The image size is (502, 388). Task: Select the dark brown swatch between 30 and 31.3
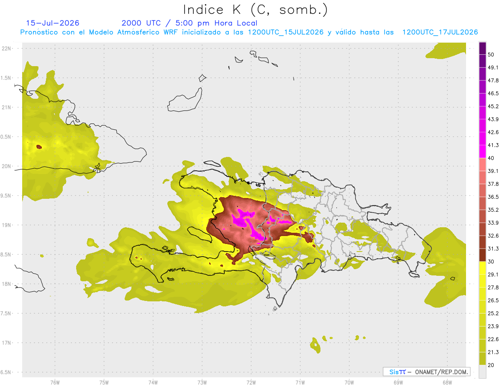[483, 255]
